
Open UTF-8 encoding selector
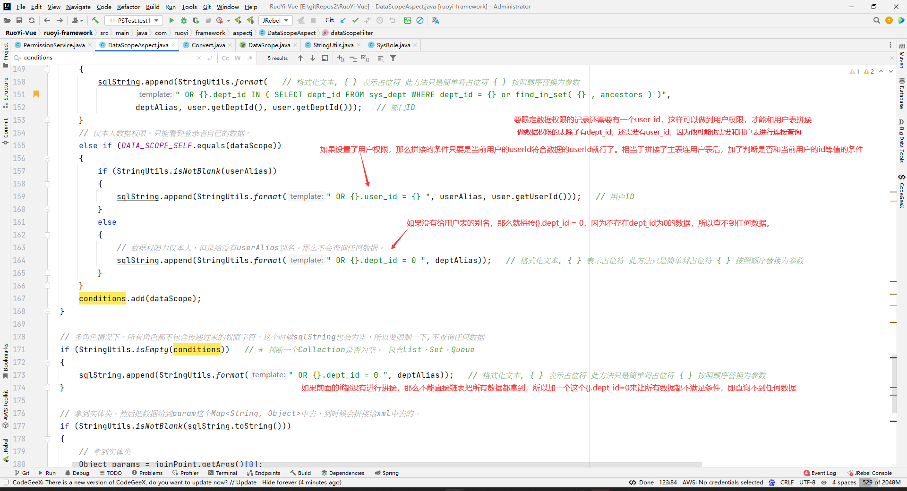[807, 483]
